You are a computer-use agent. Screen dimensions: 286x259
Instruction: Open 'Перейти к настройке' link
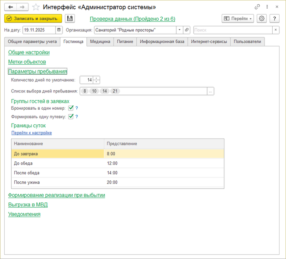coord(31,133)
